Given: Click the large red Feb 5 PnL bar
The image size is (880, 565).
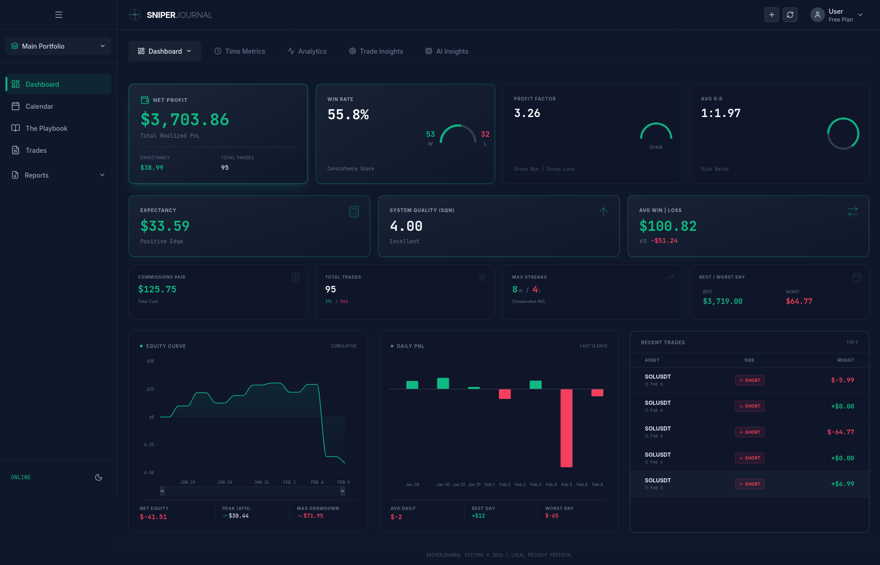Looking at the screenshot, I should click(566, 428).
